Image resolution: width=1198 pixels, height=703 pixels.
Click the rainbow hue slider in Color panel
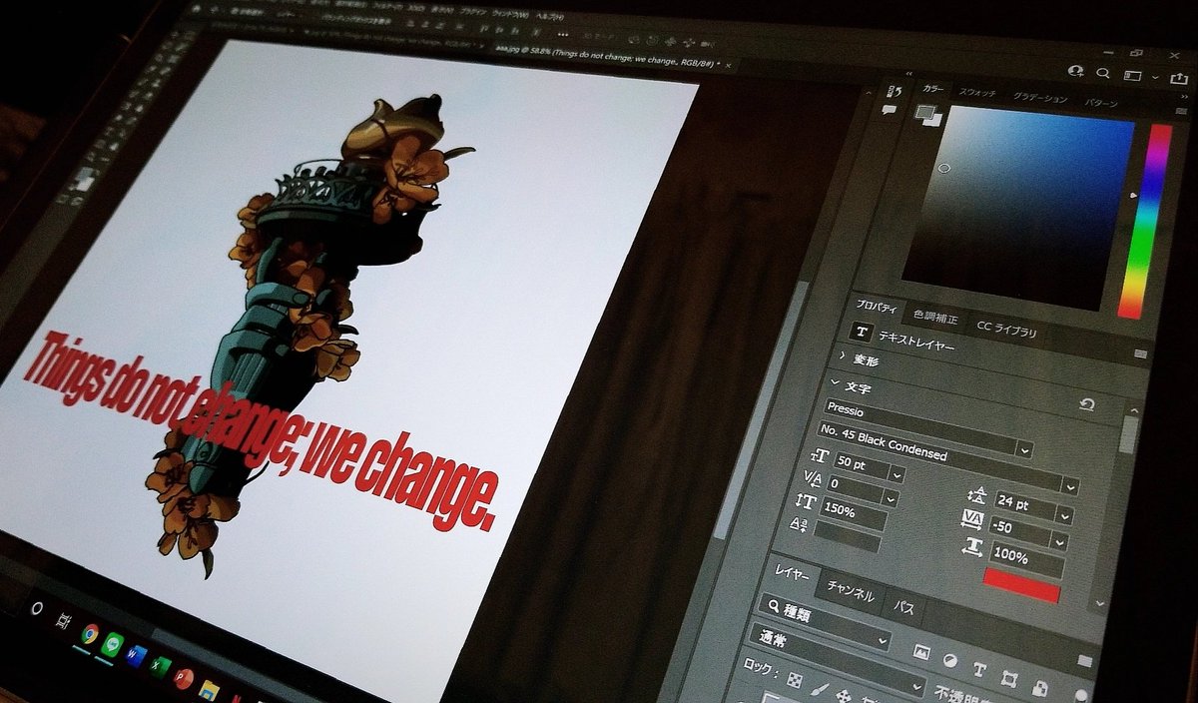(1144, 220)
